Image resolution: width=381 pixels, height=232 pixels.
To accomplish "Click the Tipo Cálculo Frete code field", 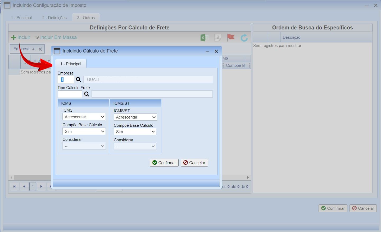I will pyautogui.click(x=70, y=94).
